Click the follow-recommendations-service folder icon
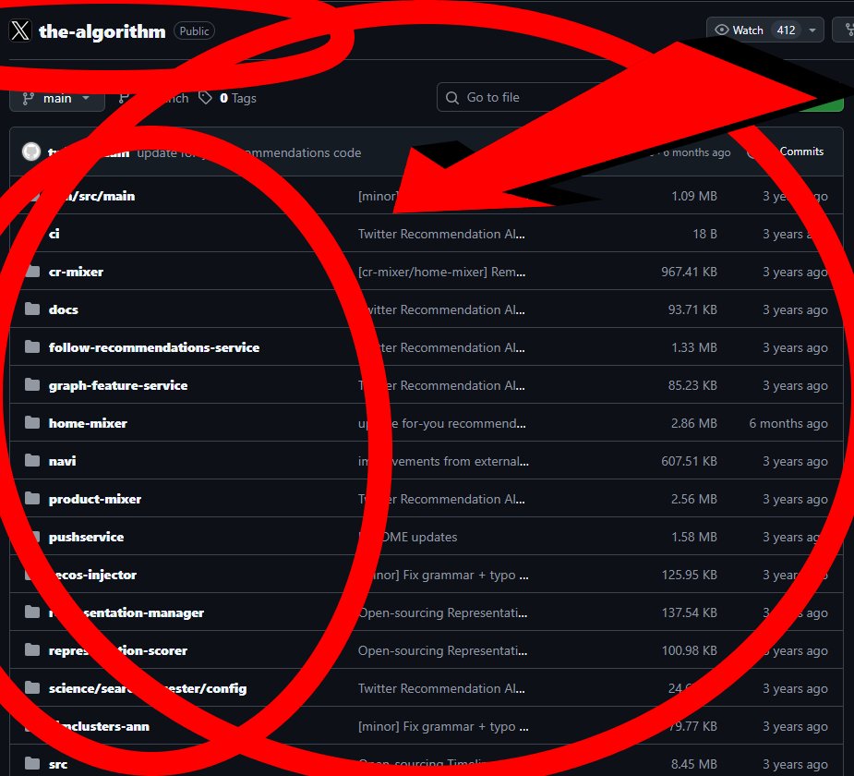 pos(32,346)
